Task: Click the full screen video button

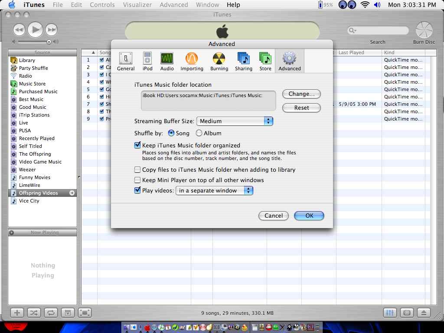Action: tap(85, 313)
